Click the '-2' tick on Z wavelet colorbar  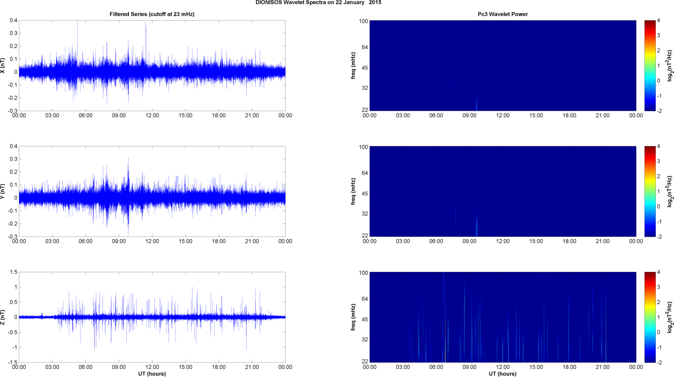659,362
